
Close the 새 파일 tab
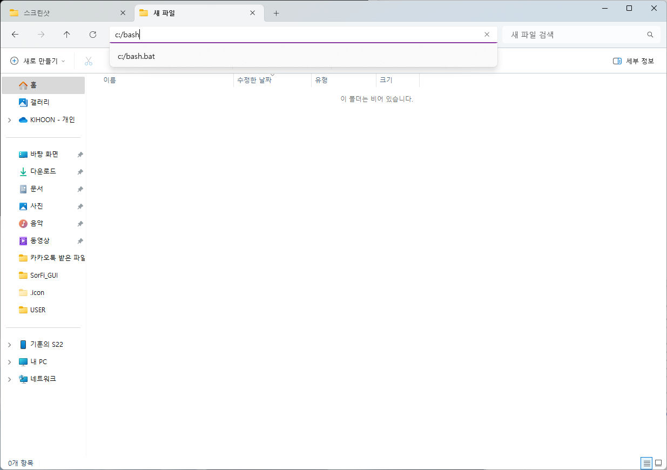[x=252, y=13]
